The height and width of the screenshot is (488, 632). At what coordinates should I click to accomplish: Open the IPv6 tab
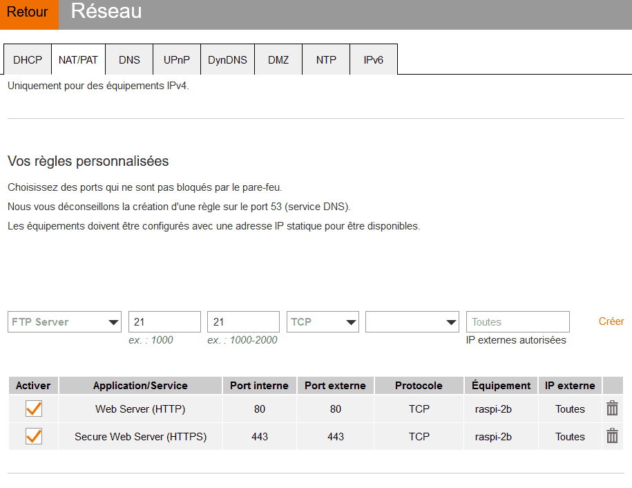[373, 60]
